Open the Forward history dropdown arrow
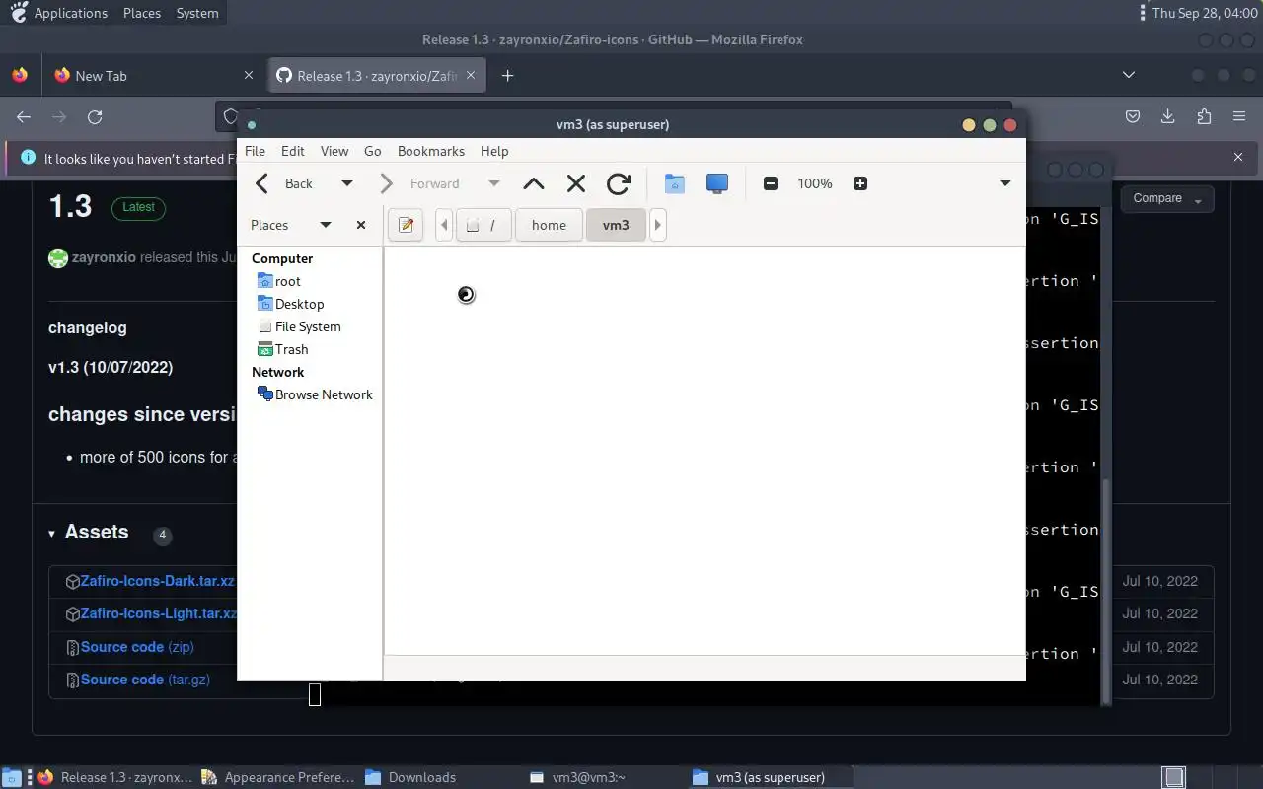 tap(493, 183)
